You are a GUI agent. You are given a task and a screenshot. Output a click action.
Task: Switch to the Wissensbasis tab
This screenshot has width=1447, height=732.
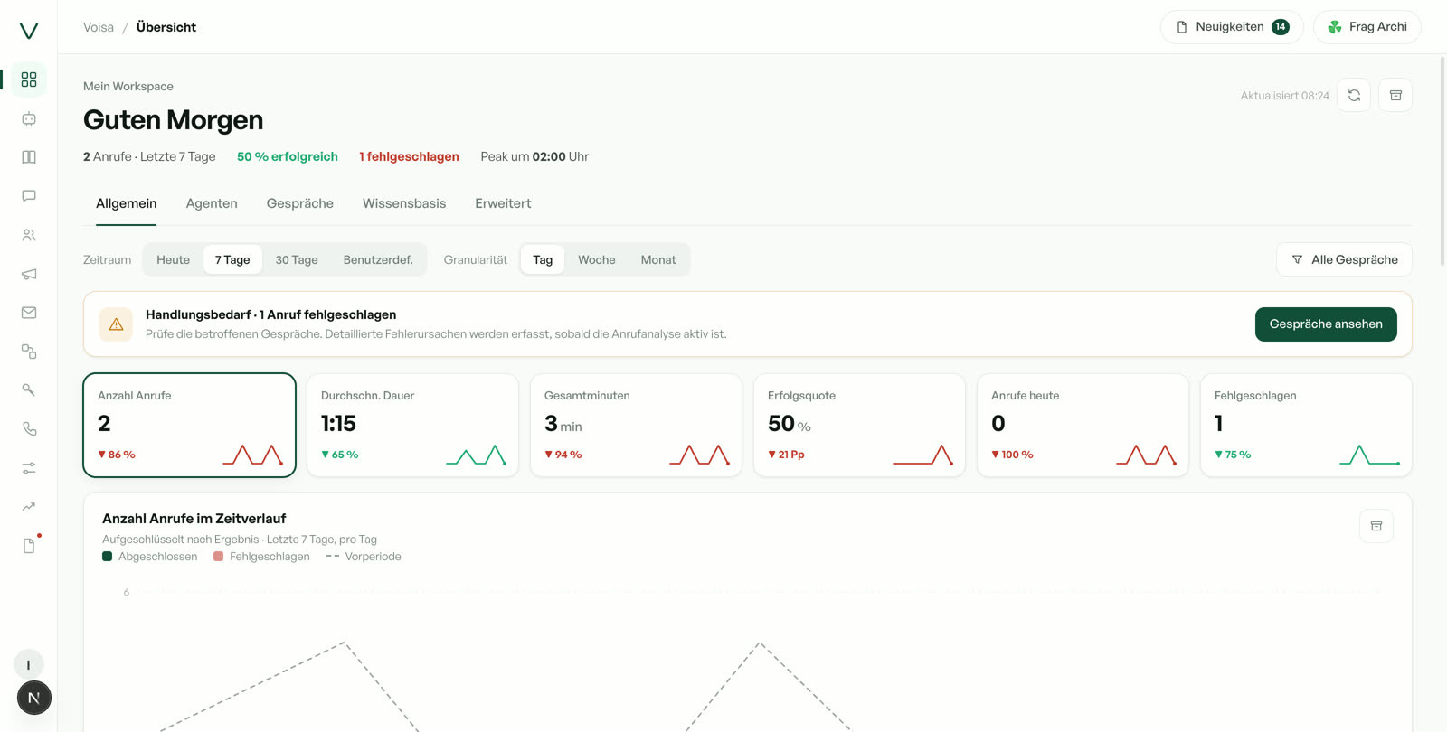pyautogui.click(x=404, y=203)
